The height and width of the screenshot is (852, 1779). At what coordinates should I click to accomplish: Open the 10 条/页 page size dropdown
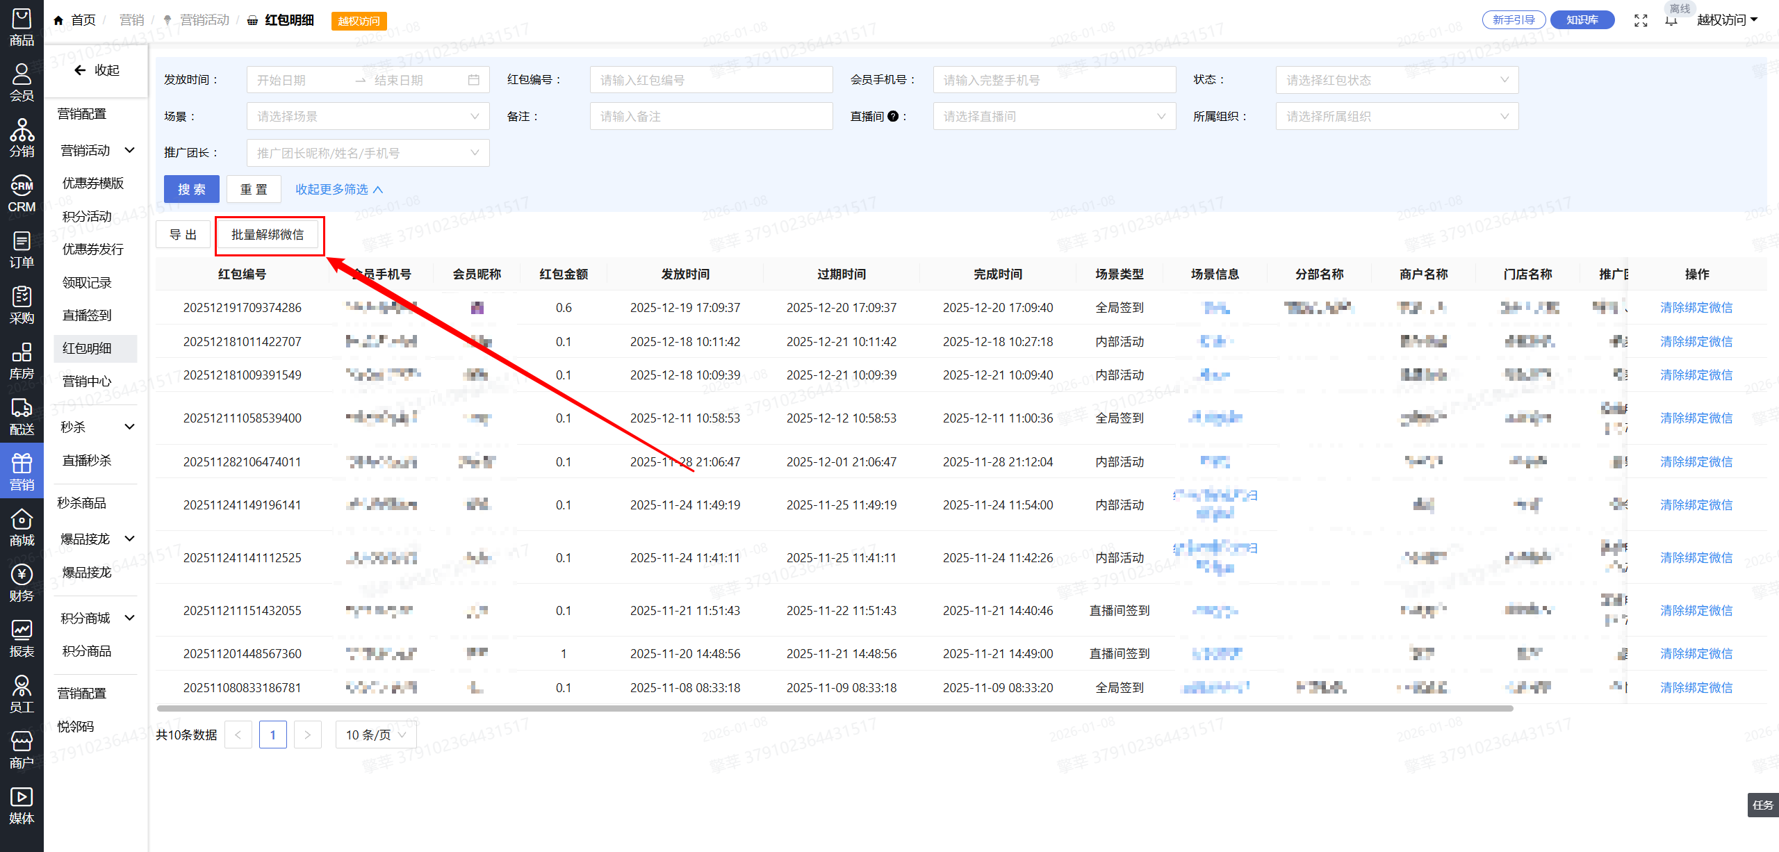(x=376, y=735)
